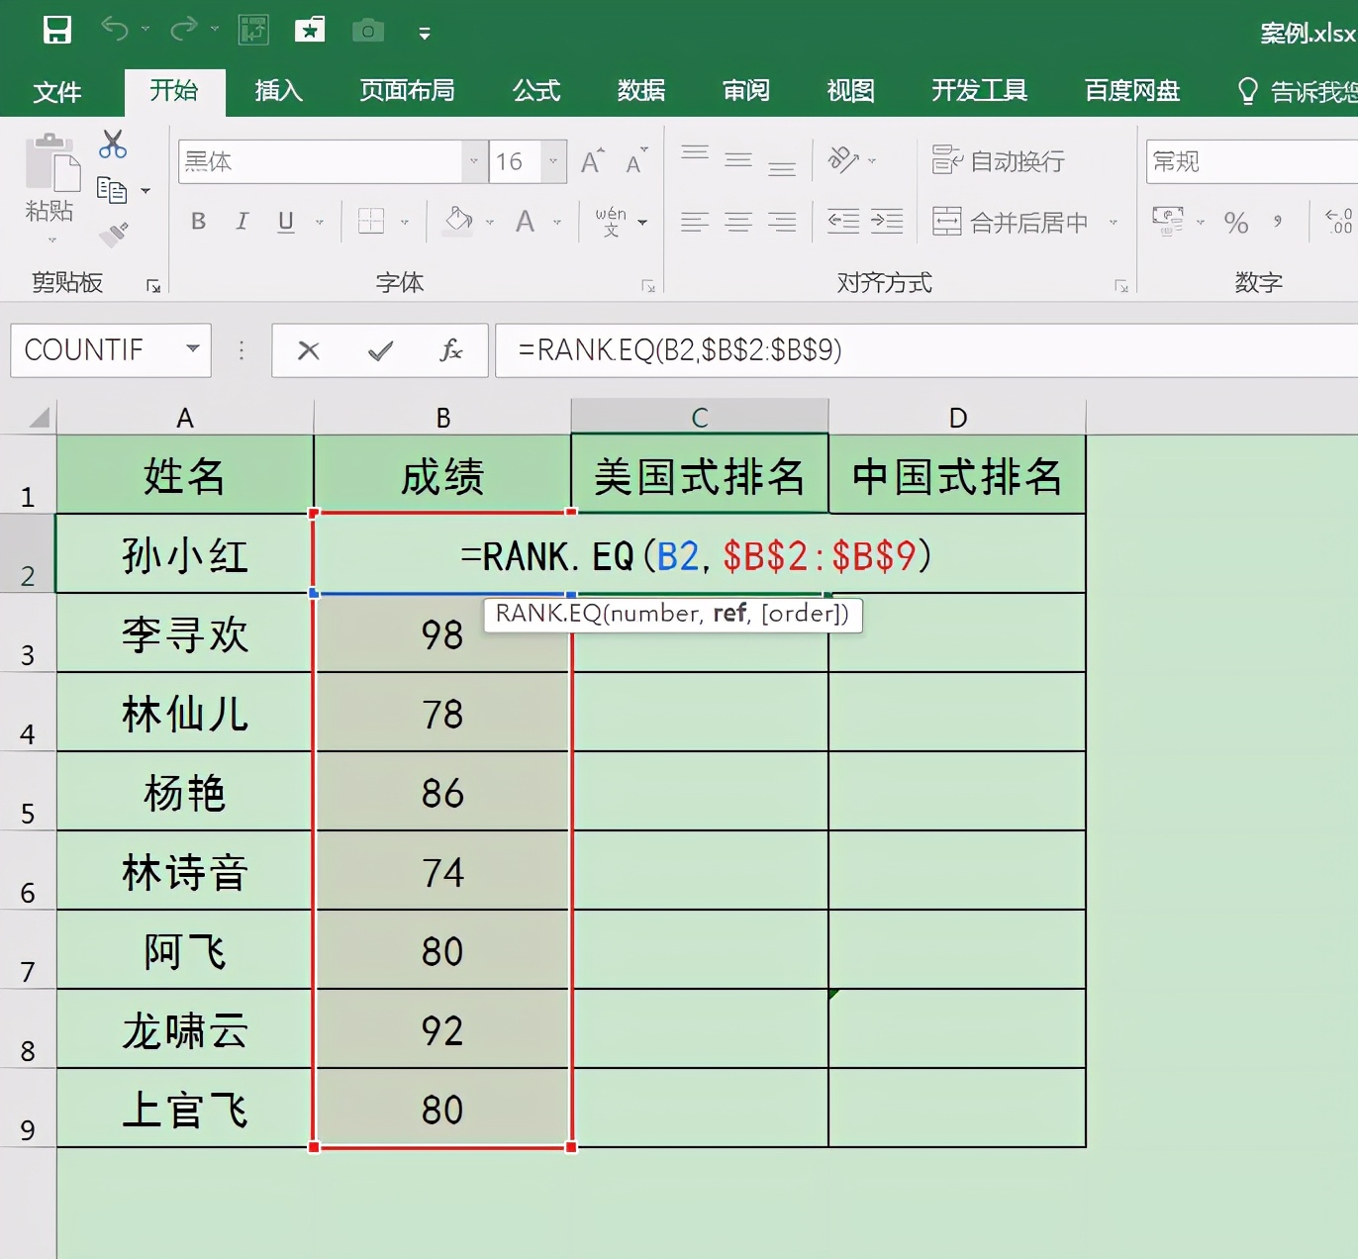1358x1259 pixels.
Task: Align text to middle of cell
Action: 738,158
